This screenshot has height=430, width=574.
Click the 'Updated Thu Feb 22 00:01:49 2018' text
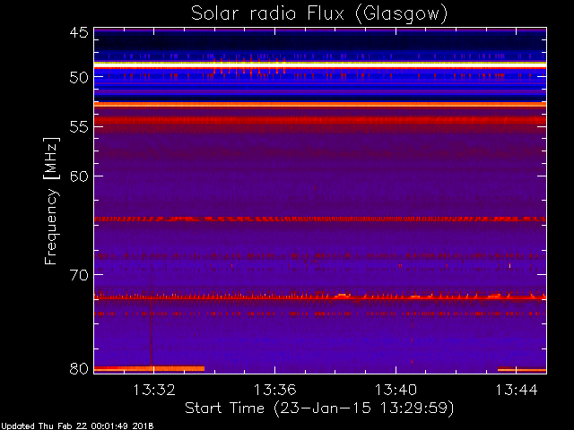coord(77,426)
